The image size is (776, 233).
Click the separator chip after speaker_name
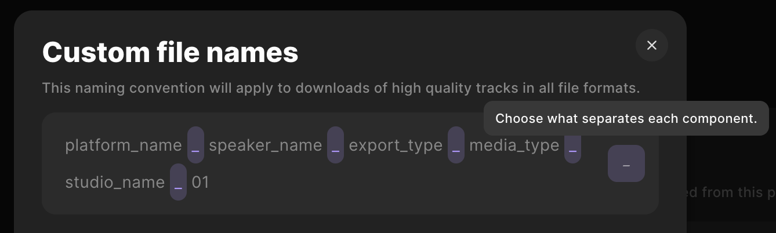coord(335,145)
